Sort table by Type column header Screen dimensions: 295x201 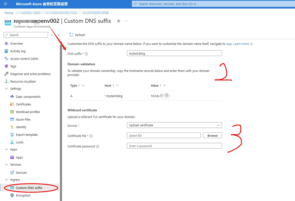(74, 86)
